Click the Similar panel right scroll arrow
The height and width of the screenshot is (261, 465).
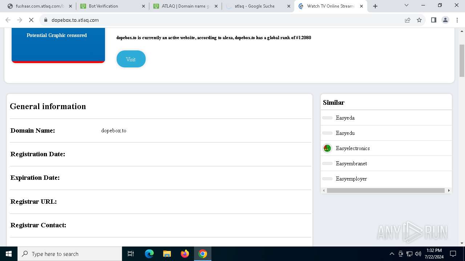[x=449, y=190]
